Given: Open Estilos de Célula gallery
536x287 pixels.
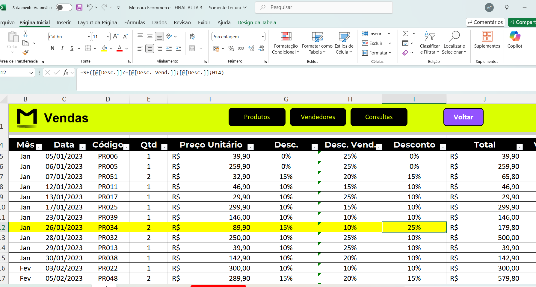Looking at the screenshot, I should 344,43.
